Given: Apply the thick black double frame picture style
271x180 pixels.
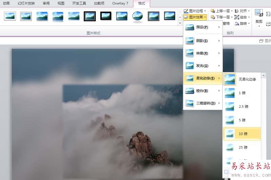Looking at the screenshot, I should (x=90, y=16).
